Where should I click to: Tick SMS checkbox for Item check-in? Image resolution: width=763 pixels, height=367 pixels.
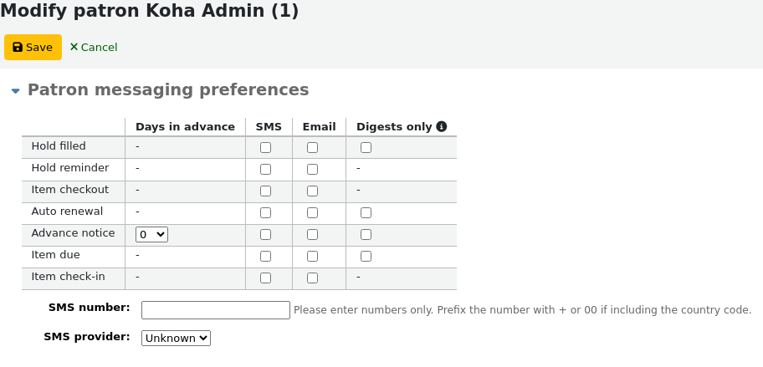click(265, 278)
